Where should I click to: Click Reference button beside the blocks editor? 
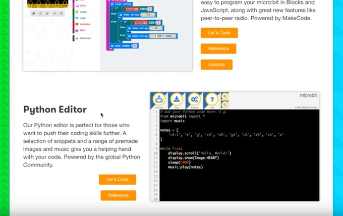(218, 48)
